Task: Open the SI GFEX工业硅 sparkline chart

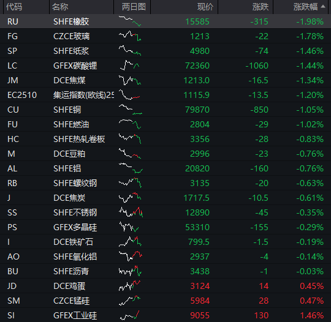Action: click(x=129, y=315)
